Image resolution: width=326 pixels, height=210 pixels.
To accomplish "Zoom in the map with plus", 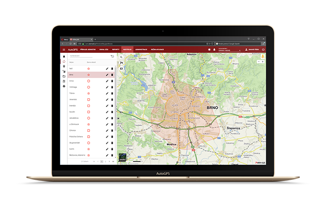I will pyautogui.click(x=263, y=61).
